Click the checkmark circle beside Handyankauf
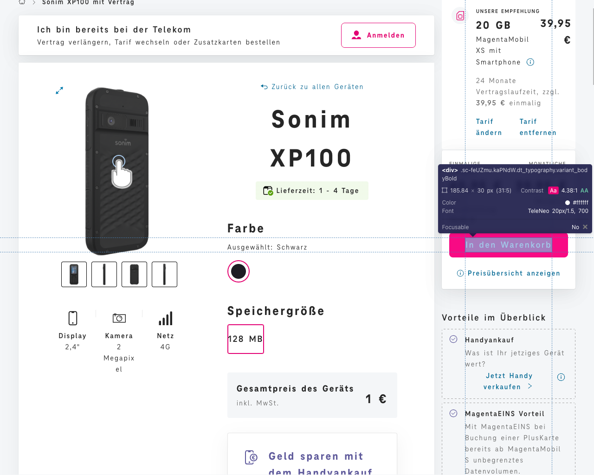The height and width of the screenshot is (475, 594). click(x=452, y=339)
